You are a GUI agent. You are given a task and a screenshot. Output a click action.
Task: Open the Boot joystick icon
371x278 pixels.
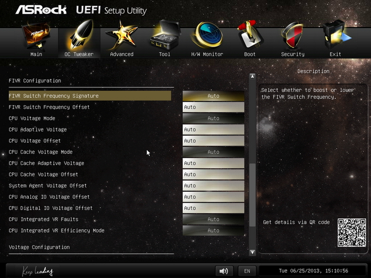tap(250, 35)
